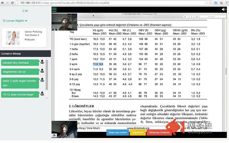Toggle the speaker on the remote video thumbnail
Image resolution: width=229 pixels, height=143 pixels.
(x=64, y=22)
